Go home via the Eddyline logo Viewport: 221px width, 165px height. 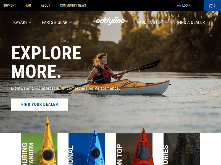110,21
